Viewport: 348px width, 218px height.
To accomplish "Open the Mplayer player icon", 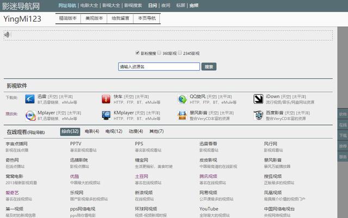I will 30,115.
